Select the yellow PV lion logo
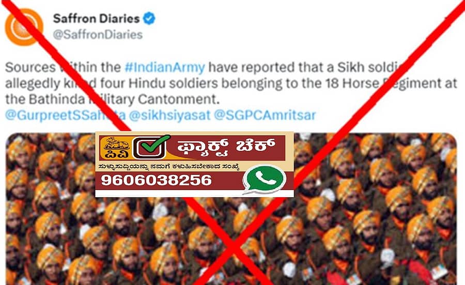This screenshot has width=465, height=285. coord(116,148)
